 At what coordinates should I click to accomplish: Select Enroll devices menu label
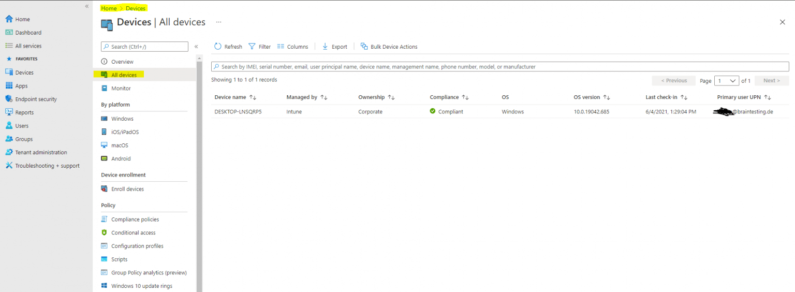coord(127,189)
